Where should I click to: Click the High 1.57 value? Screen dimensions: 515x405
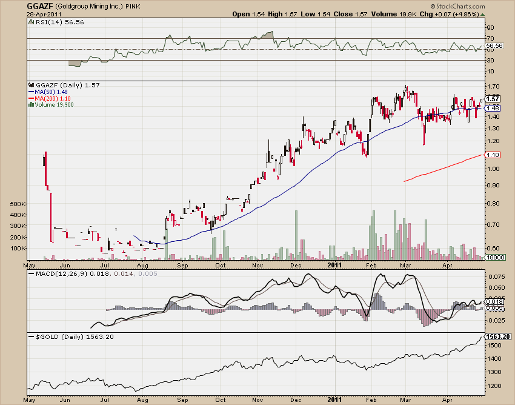282,14
